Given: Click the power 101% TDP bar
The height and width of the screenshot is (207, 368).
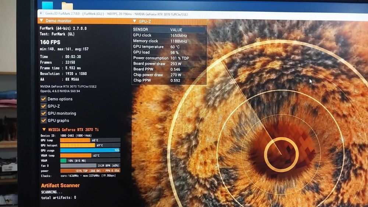Looking at the screenshot, I should [90, 171].
